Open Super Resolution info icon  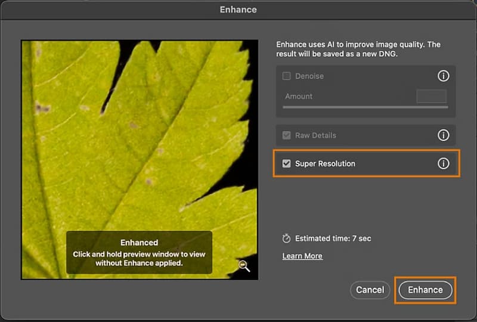(x=443, y=163)
